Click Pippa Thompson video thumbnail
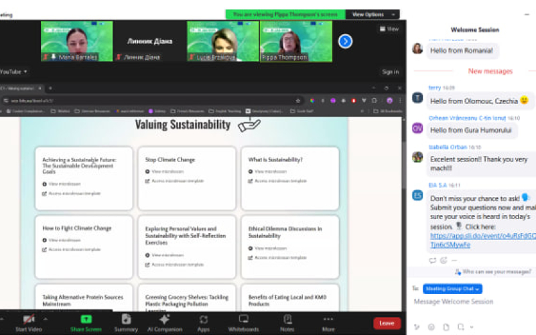Image resolution: width=536 pixels, height=335 pixels. tap(296, 41)
